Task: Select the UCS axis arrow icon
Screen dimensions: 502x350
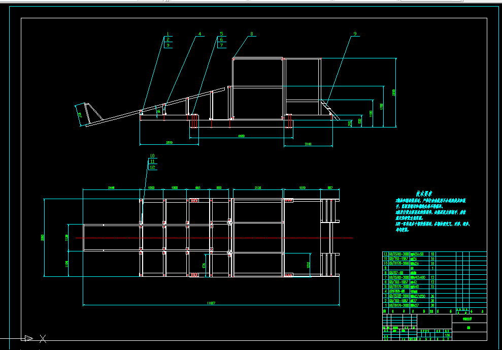Action: 29,338
